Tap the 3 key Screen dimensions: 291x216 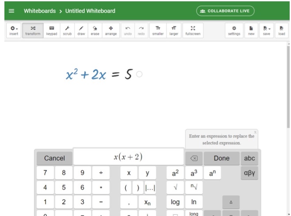coord(82,202)
